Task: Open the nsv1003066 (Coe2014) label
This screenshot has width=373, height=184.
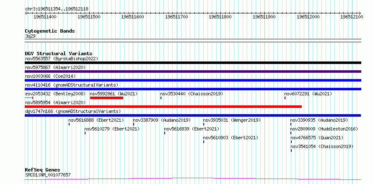Action: 50,76
